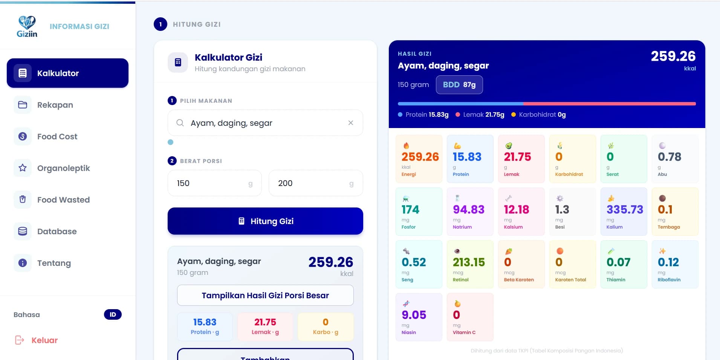The height and width of the screenshot is (360, 720).
Task: Open Food Wasted via the trash icon
Action: coord(23,200)
